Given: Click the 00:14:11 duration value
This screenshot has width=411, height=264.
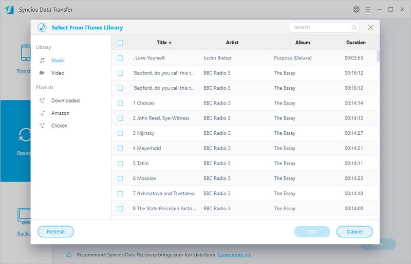Looking at the screenshot, I should pyautogui.click(x=353, y=163).
